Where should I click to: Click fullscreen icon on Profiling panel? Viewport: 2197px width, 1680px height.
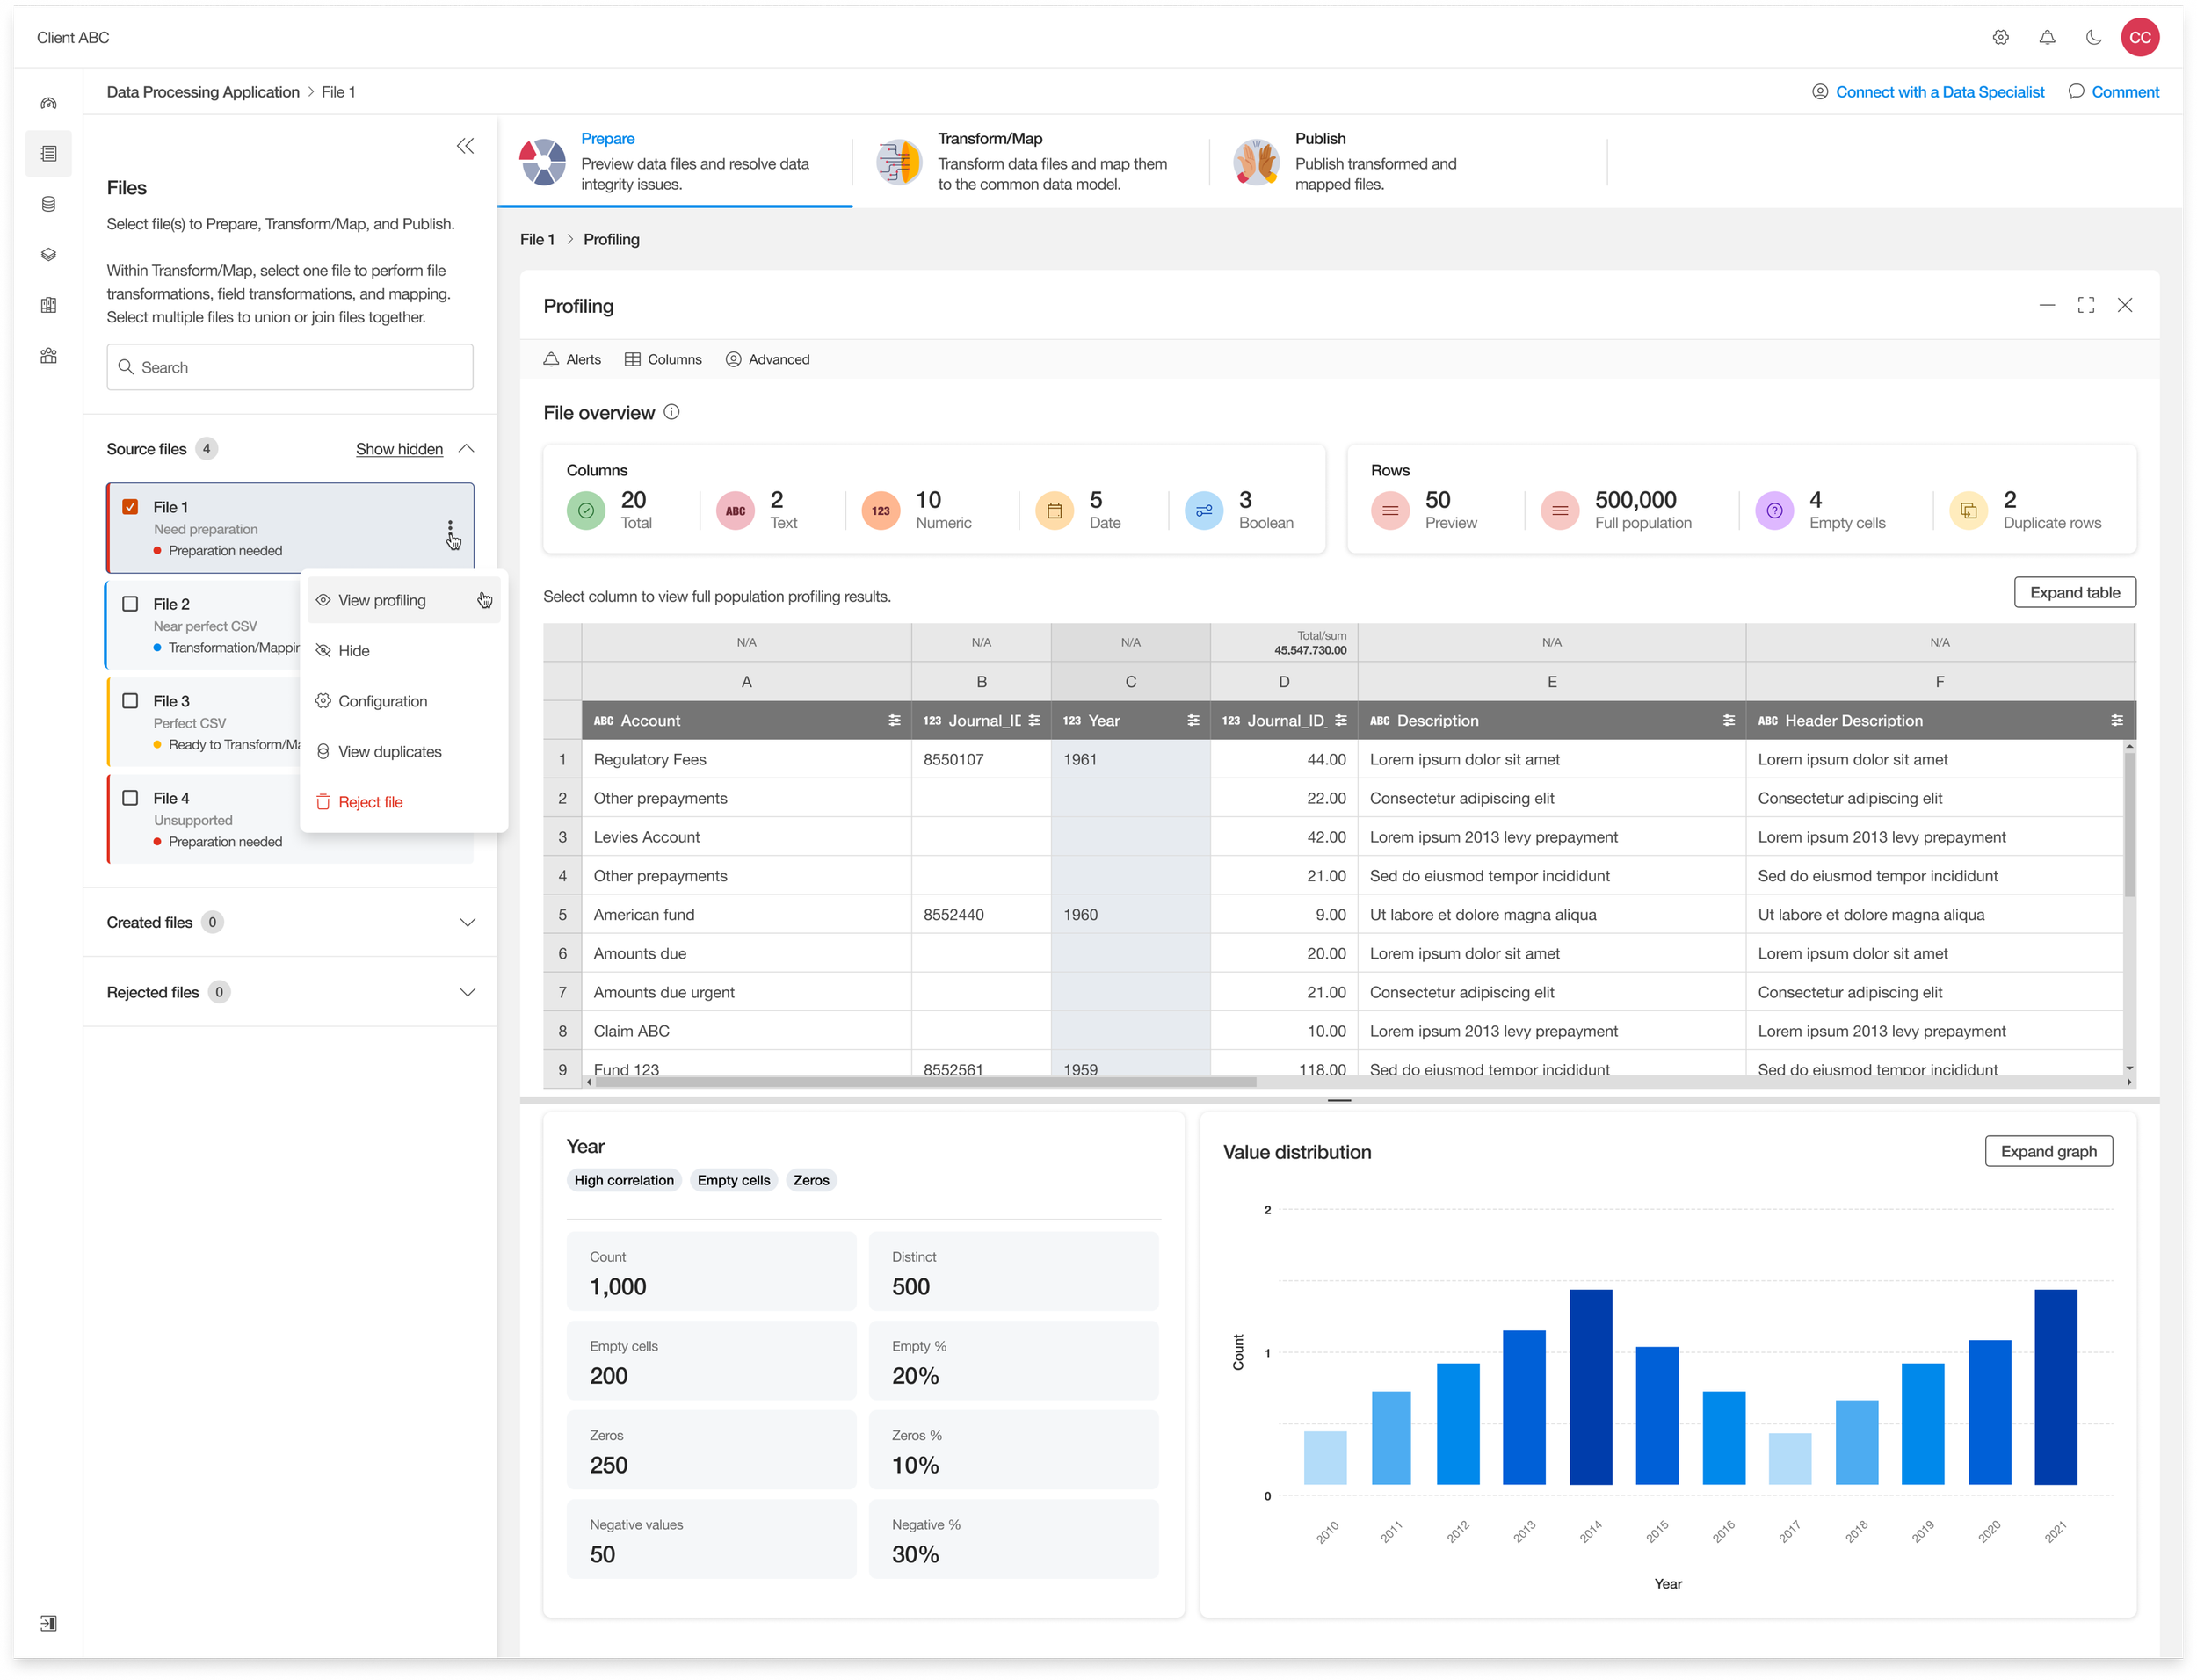[x=2086, y=305]
